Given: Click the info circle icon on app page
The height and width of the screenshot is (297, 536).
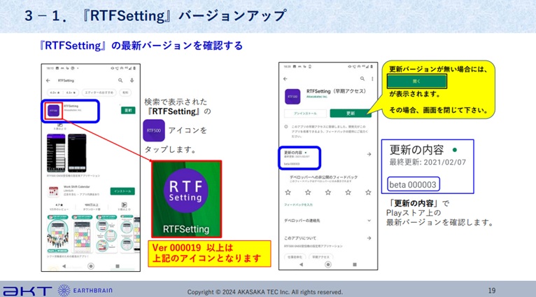Looking at the screenshot, I should (x=286, y=127).
